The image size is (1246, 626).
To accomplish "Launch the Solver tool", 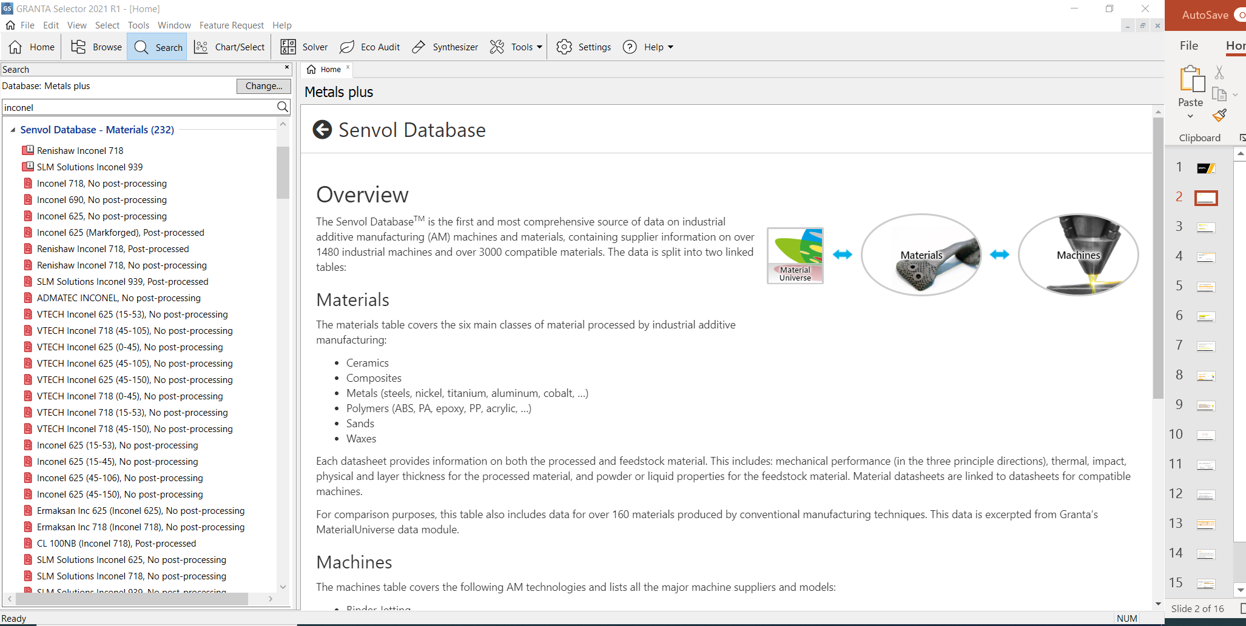I will pos(304,47).
